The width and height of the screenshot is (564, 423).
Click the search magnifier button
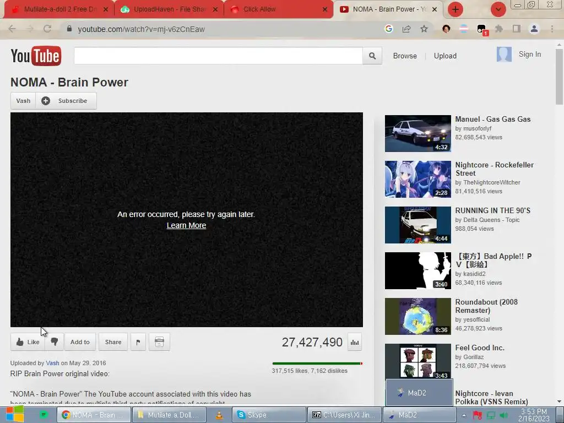(x=372, y=56)
